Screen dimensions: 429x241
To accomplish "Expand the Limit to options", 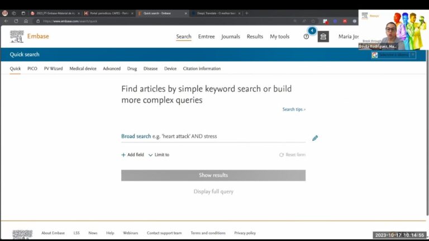I will click(x=159, y=155).
